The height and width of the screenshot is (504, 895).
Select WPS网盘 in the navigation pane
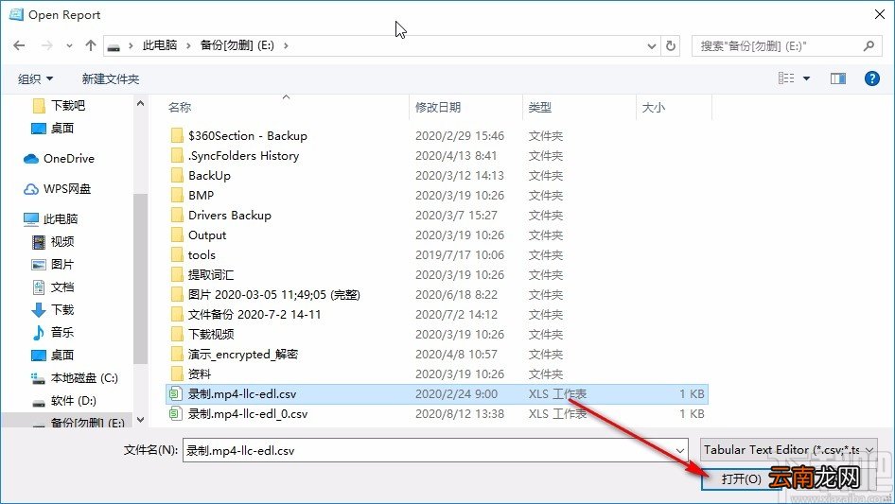click(x=57, y=189)
